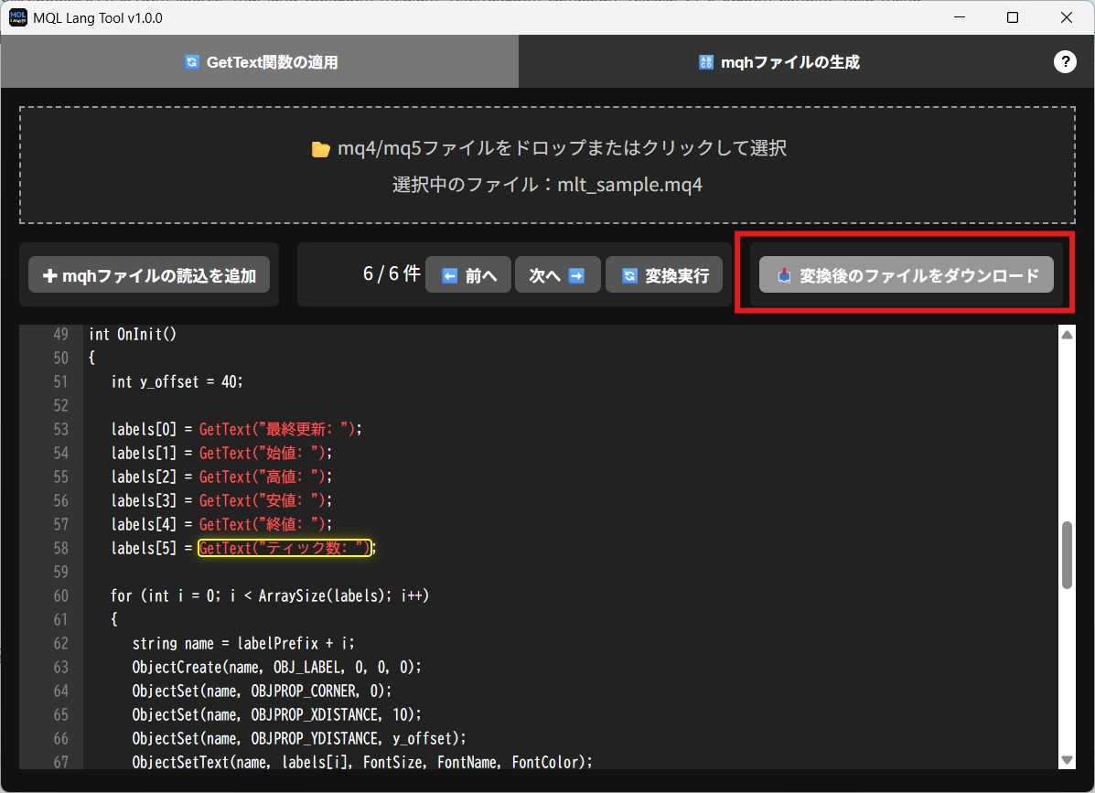Viewport: 1095px width, 793px height.
Task: Click the right arrow icon beside 次へ
Action: pos(576,275)
